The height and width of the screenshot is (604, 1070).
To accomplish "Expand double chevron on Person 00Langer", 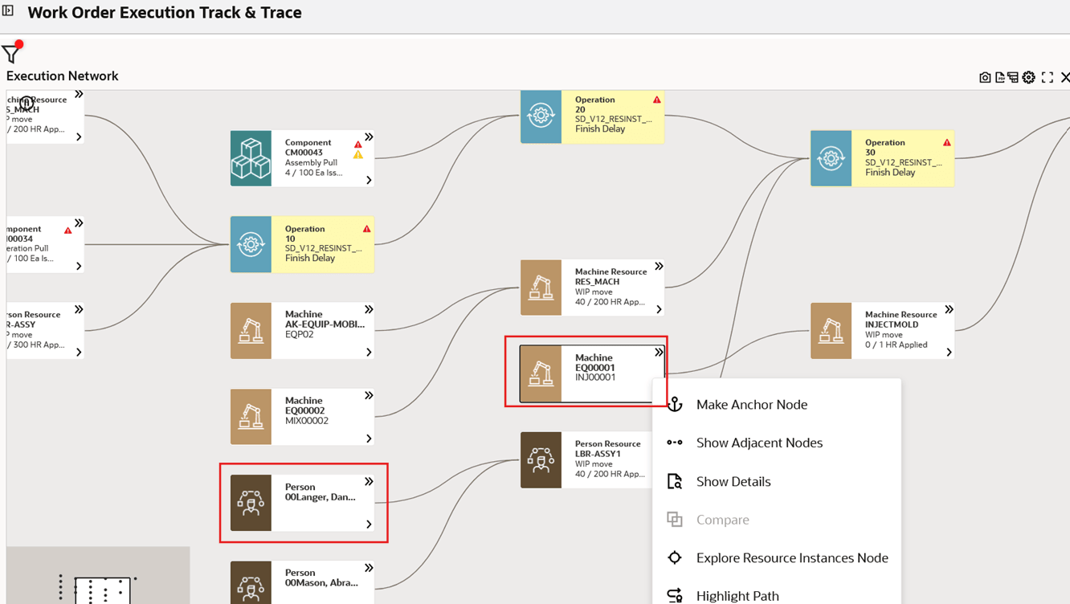I will [x=369, y=482].
